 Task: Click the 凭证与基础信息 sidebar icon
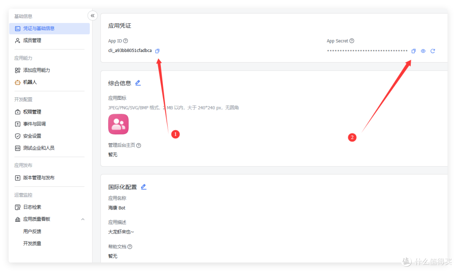[x=17, y=28]
